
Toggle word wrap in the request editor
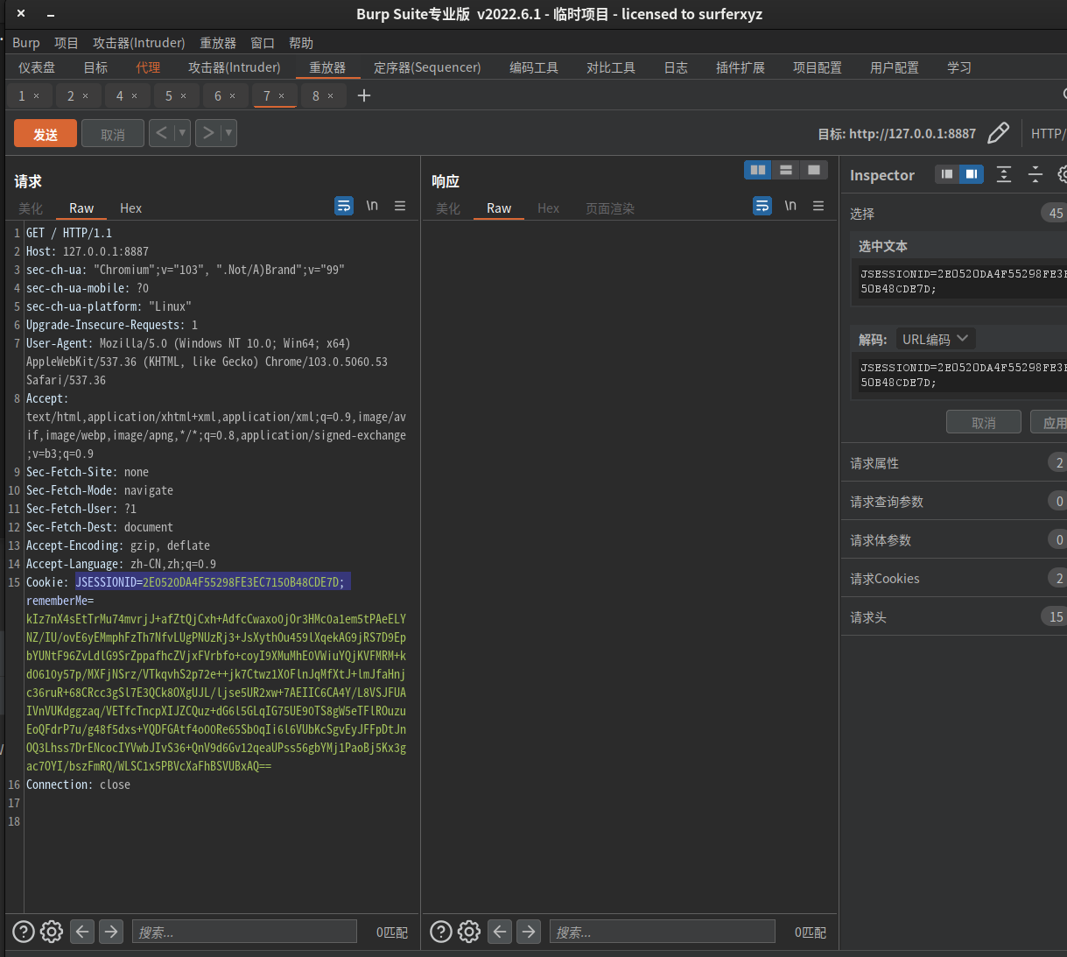(x=344, y=206)
